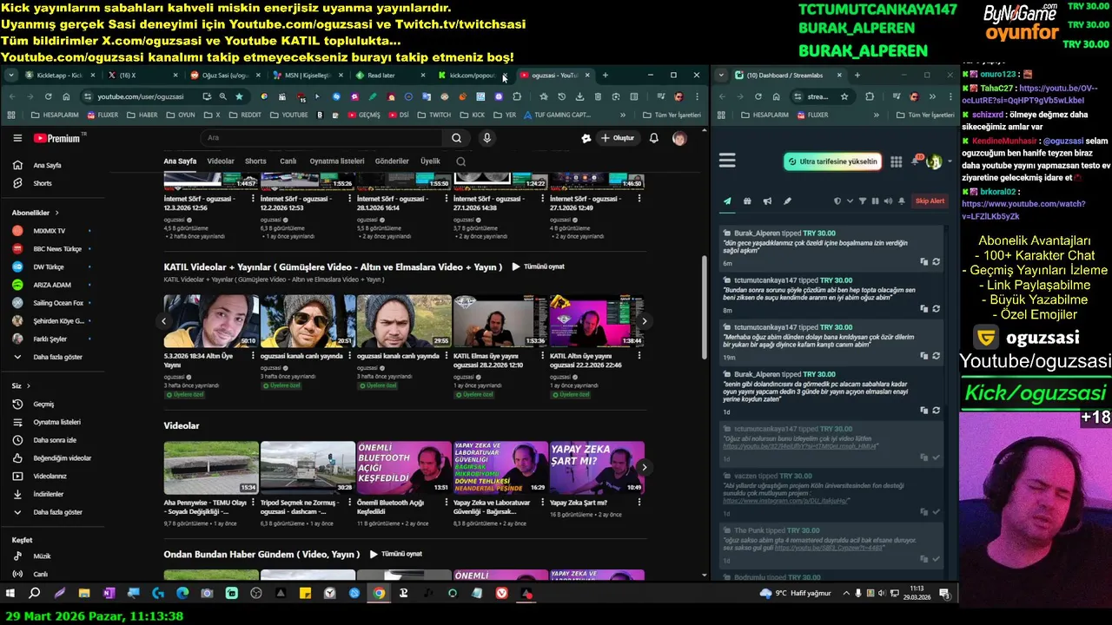Open Chrome from Windows taskbar

(379, 593)
